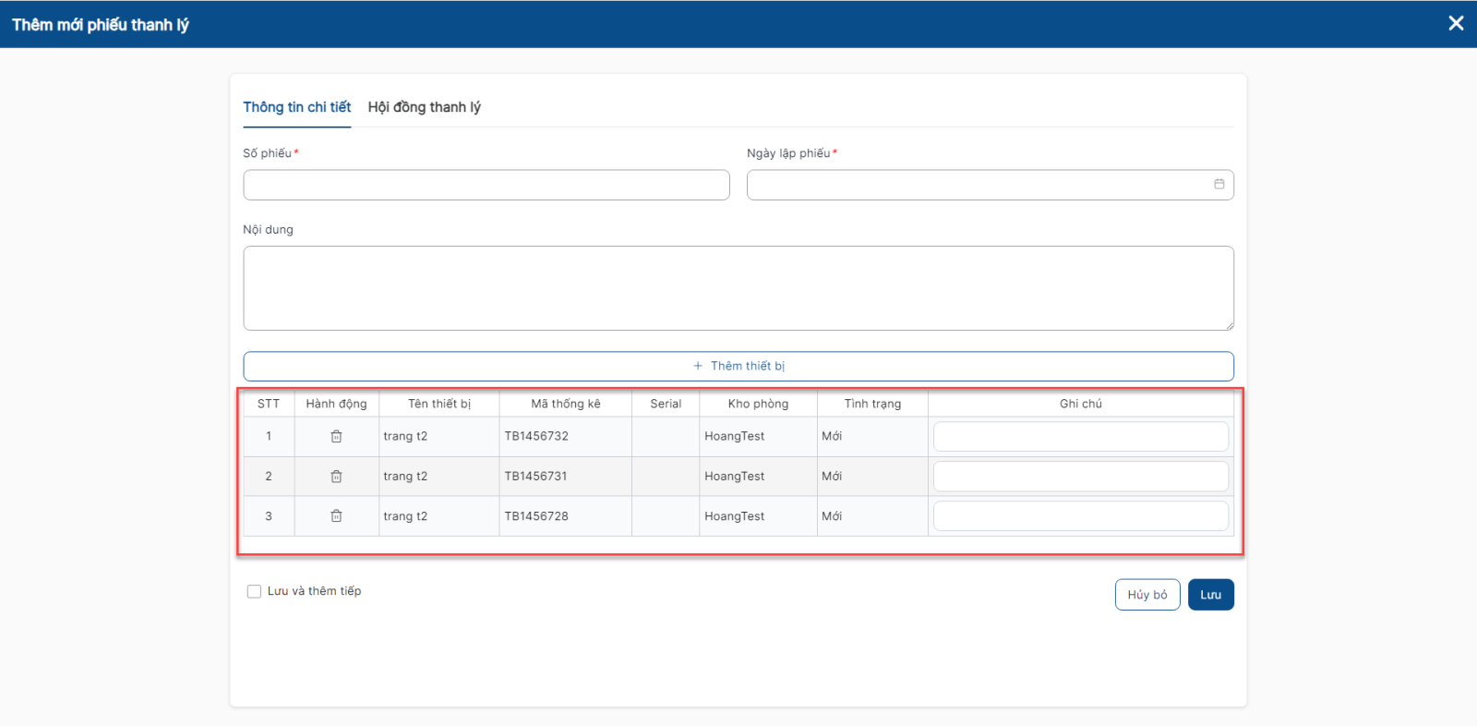Click row number 3 in STT column
1477x726 pixels.
tap(269, 516)
